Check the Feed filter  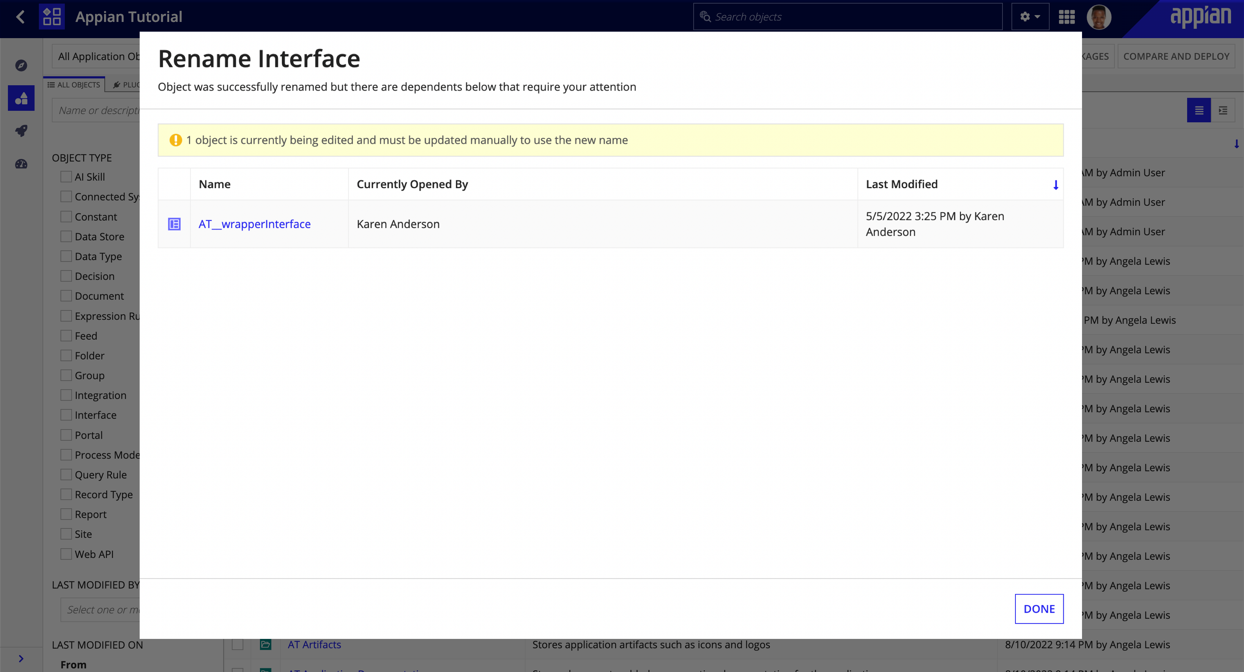(x=66, y=336)
